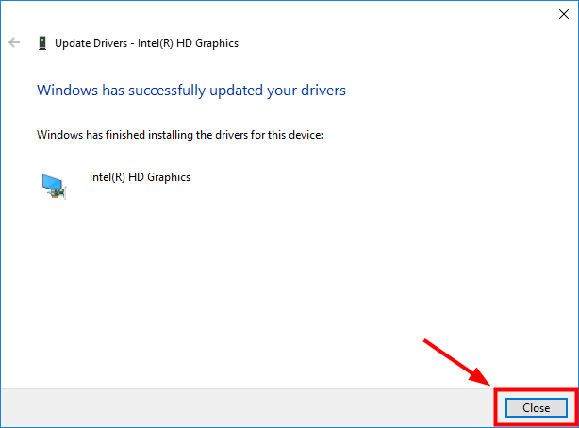Click the graphics card part of the adapter icon
Viewport: 579px width, 428px height.
pyautogui.click(x=59, y=193)
